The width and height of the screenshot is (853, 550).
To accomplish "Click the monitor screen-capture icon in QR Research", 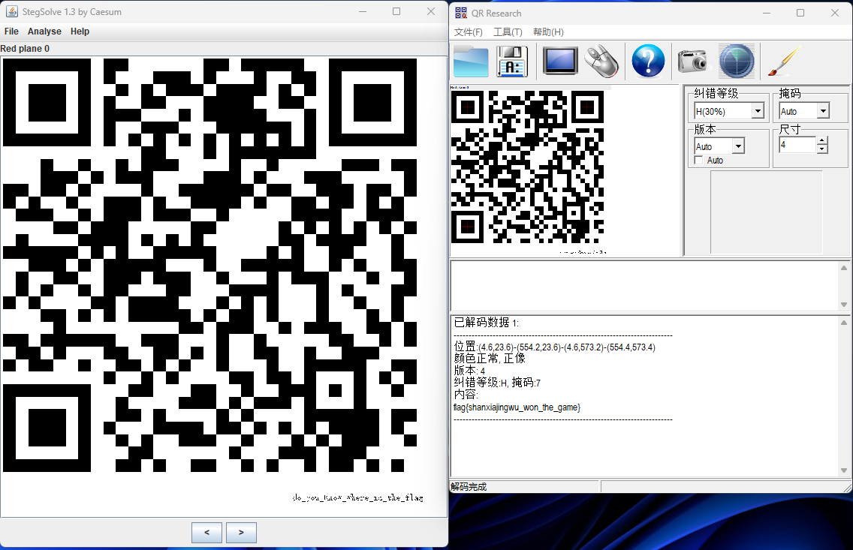I will click(560, 62).
